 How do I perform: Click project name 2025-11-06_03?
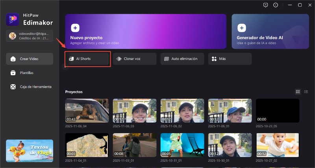123,126
